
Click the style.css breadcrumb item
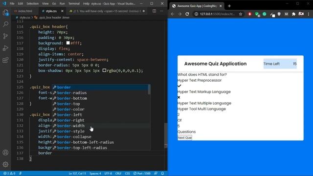pos(25,18)
